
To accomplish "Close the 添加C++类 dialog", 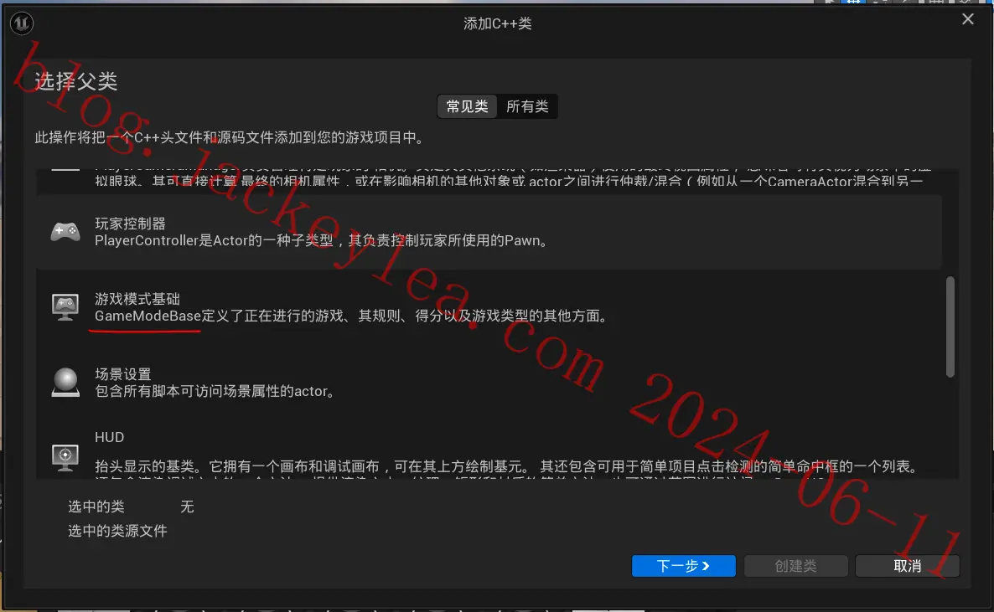I will coord(967,19).
